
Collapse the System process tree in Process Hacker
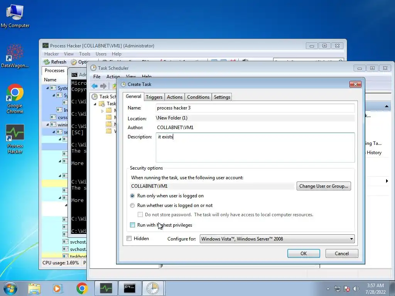click(x=47, y=88)
